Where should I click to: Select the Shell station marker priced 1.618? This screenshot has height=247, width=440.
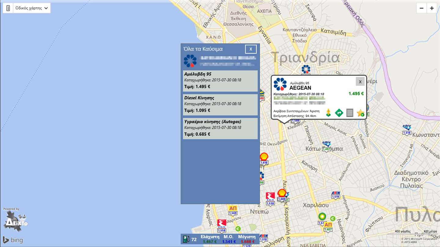(264, 159)
